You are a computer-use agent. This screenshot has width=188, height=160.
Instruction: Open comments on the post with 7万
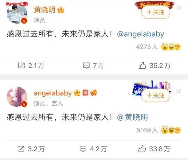click(93, 65)
